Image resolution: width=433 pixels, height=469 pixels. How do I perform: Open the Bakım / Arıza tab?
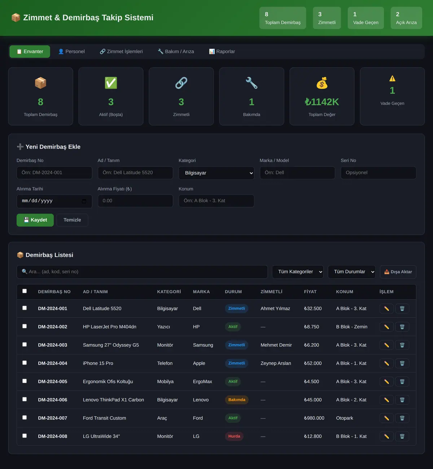[176, 52]
